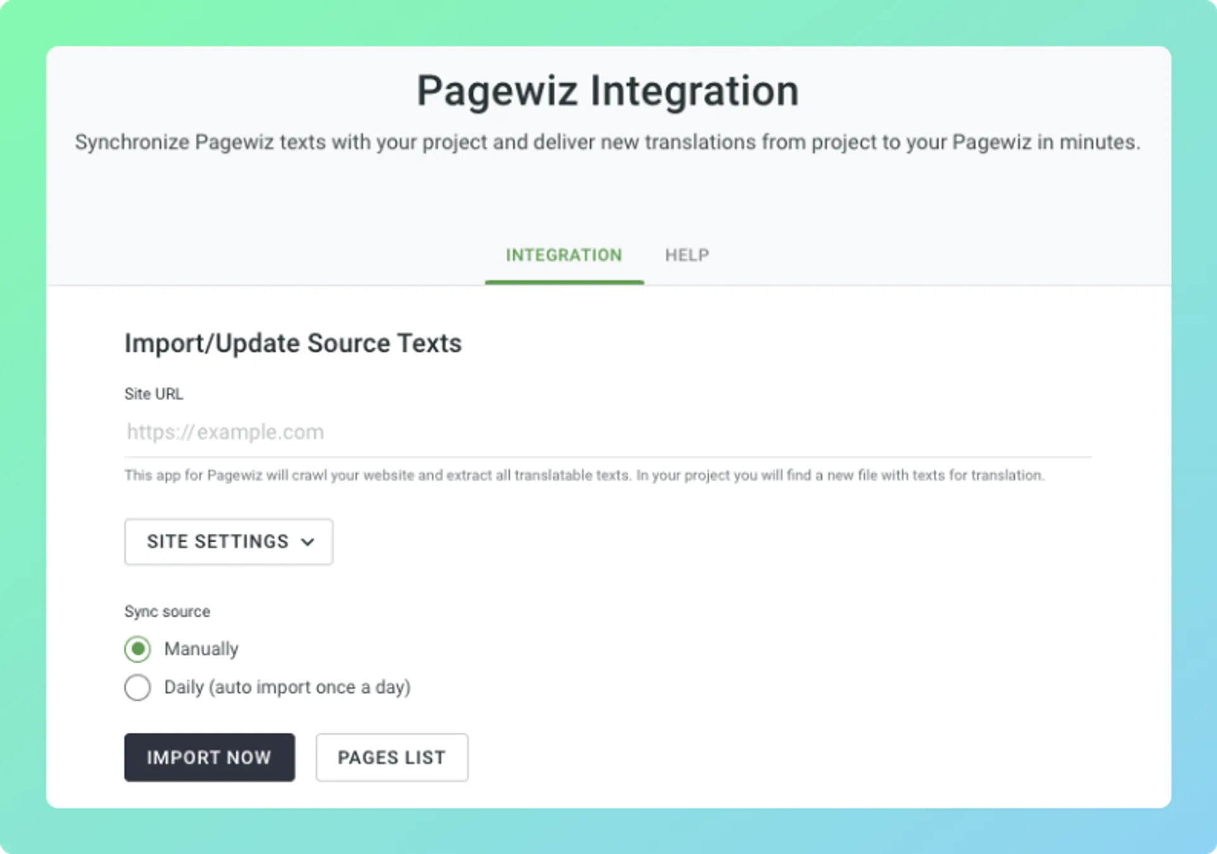Click the 'Manually' option label
The image size is (1217, 854).
click(201, 649)
